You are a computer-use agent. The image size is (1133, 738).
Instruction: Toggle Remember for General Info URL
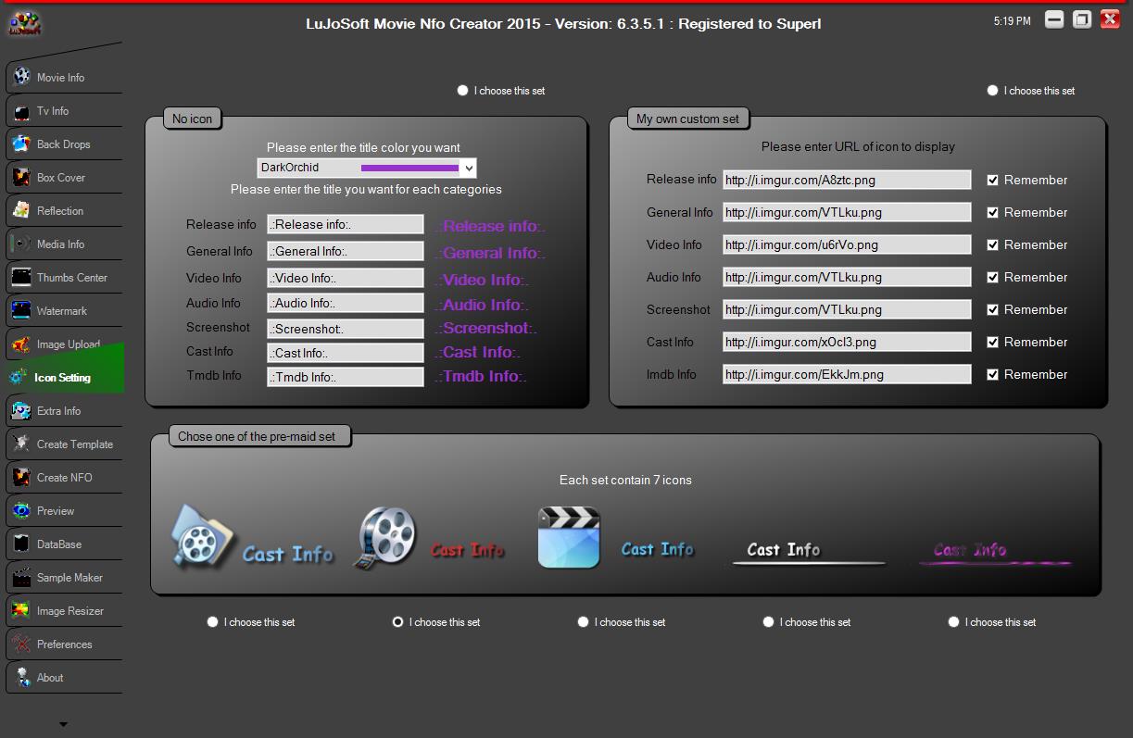click(993, 212)
